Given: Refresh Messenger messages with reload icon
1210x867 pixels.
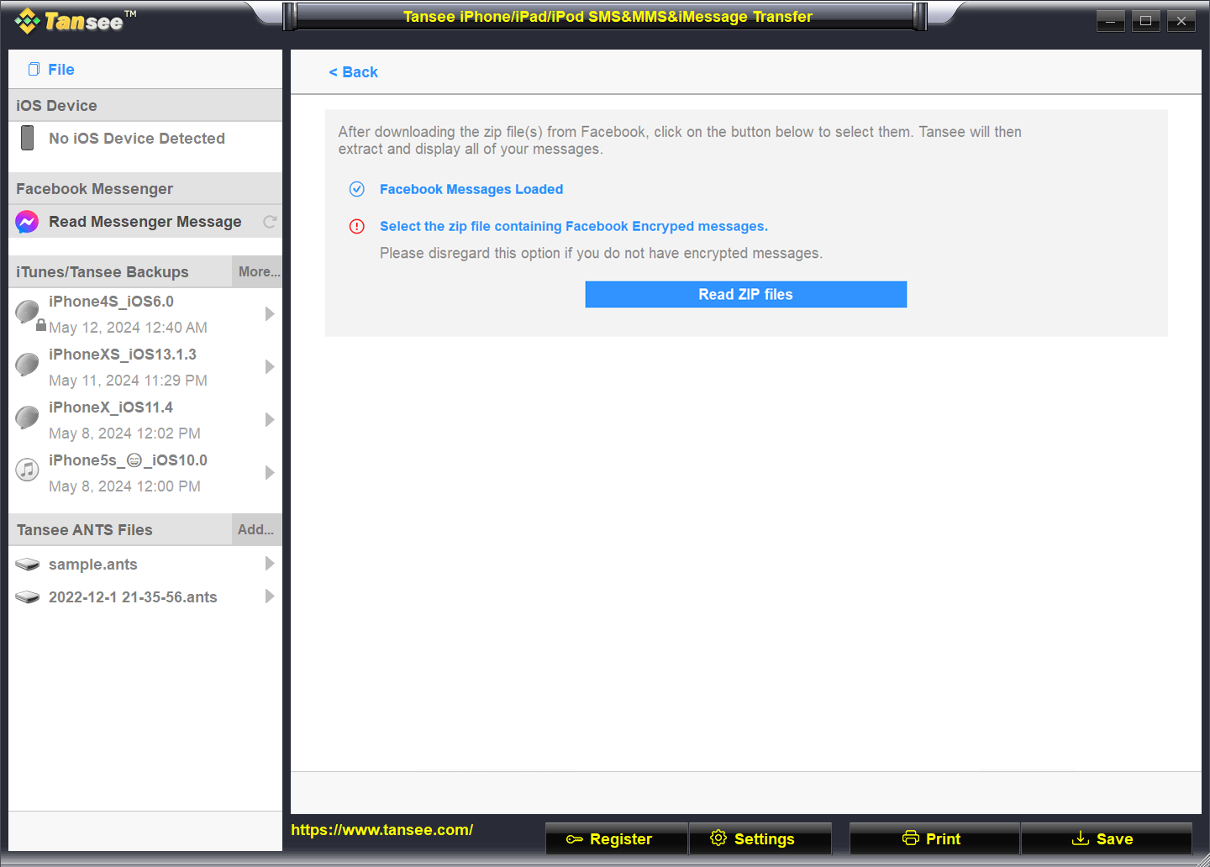Looking at the screenshot, I should [x=270, y=222].
